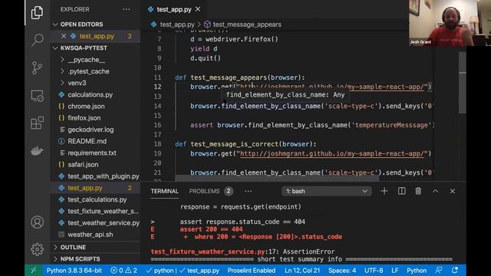Open test_fixture_weather_s... file in explorer

point(95,212)
